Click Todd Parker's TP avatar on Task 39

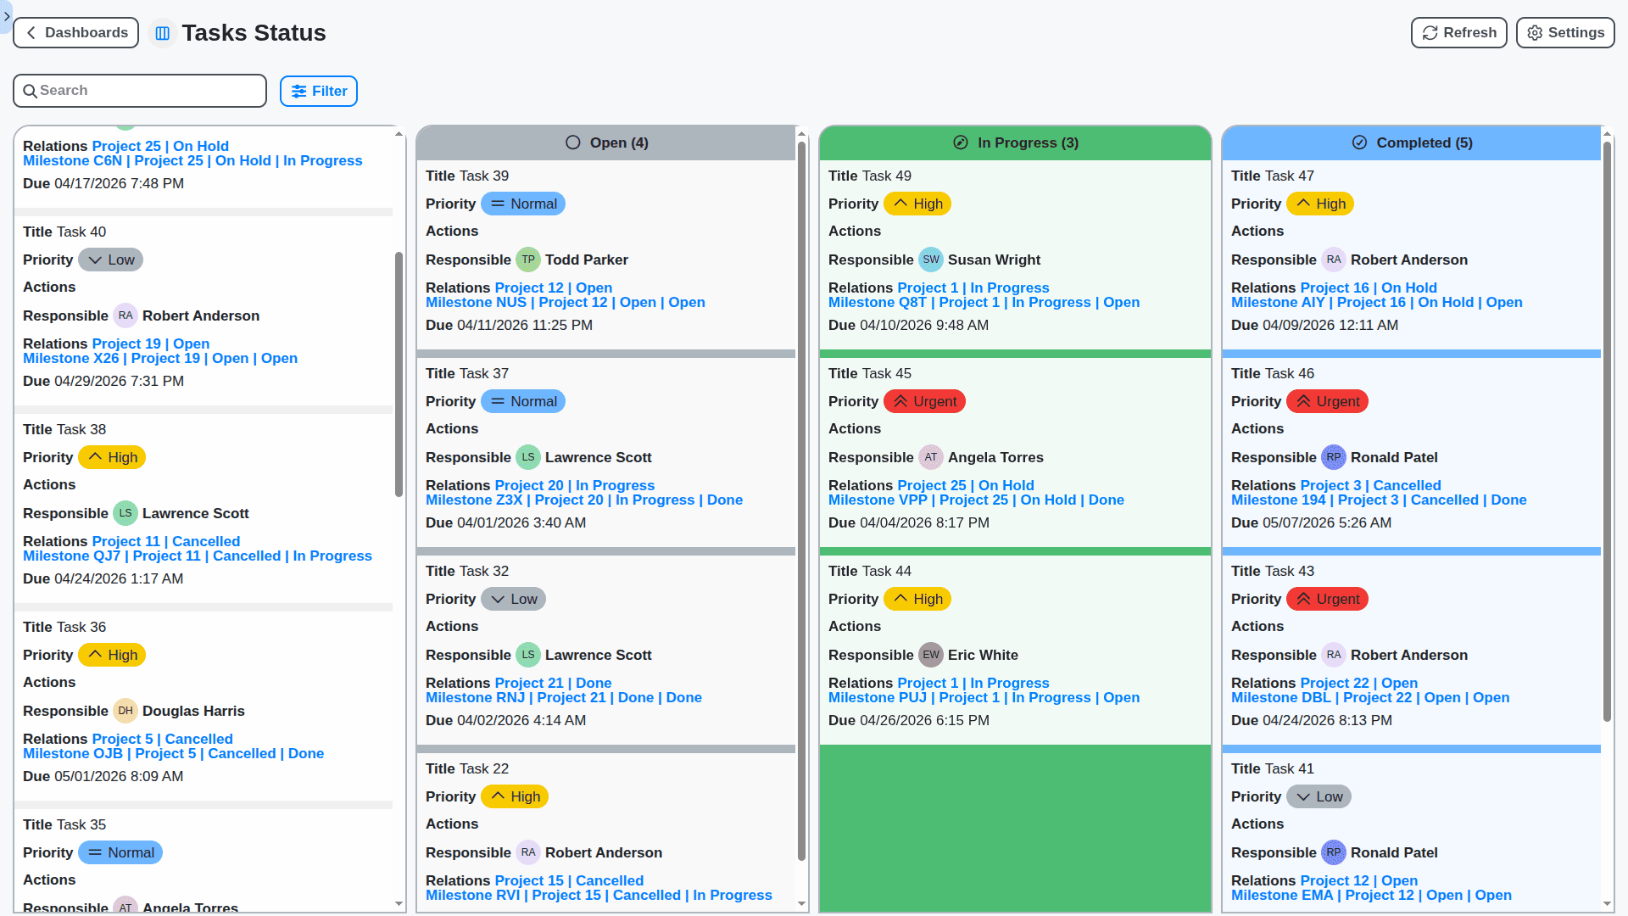tap(528, 260)
